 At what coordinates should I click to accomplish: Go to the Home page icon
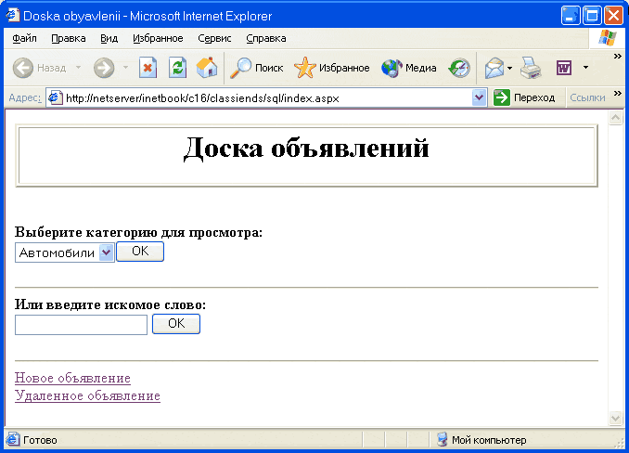tap(207, 68)
